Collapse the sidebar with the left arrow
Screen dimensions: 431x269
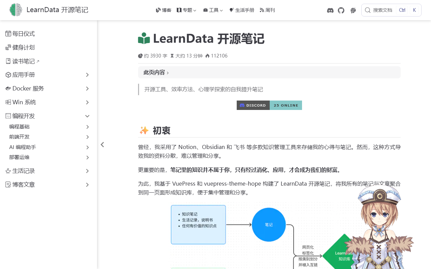[102, 145]
